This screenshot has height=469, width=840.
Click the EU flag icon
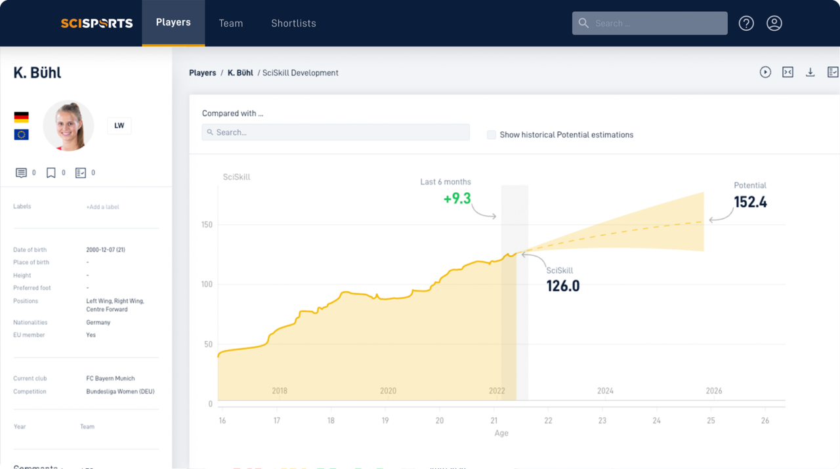(x=21, y=134)
